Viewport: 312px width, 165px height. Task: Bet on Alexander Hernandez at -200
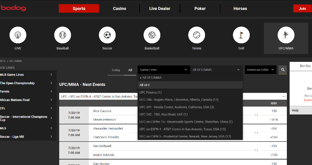pyautogui.click(x=274, y=129)
